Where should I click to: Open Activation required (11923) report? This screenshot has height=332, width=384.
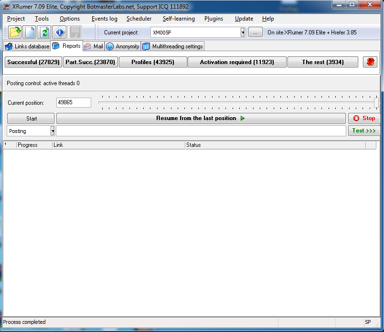237,62
